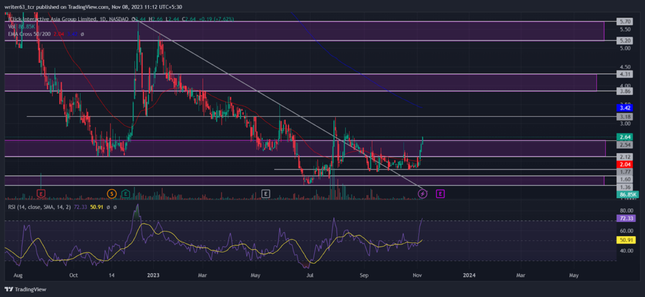Image resolution: width=645 pixels, height=297 pixels.
Task: Select the RSI (14, close, SMA, 14, 2) legend
Action: [40, 207]
